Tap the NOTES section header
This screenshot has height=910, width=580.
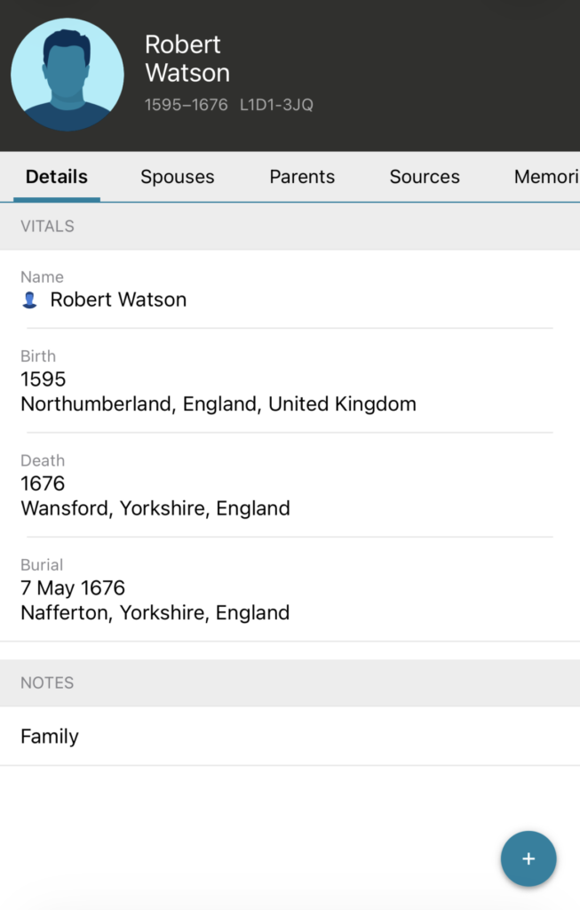tap(48, 683)
